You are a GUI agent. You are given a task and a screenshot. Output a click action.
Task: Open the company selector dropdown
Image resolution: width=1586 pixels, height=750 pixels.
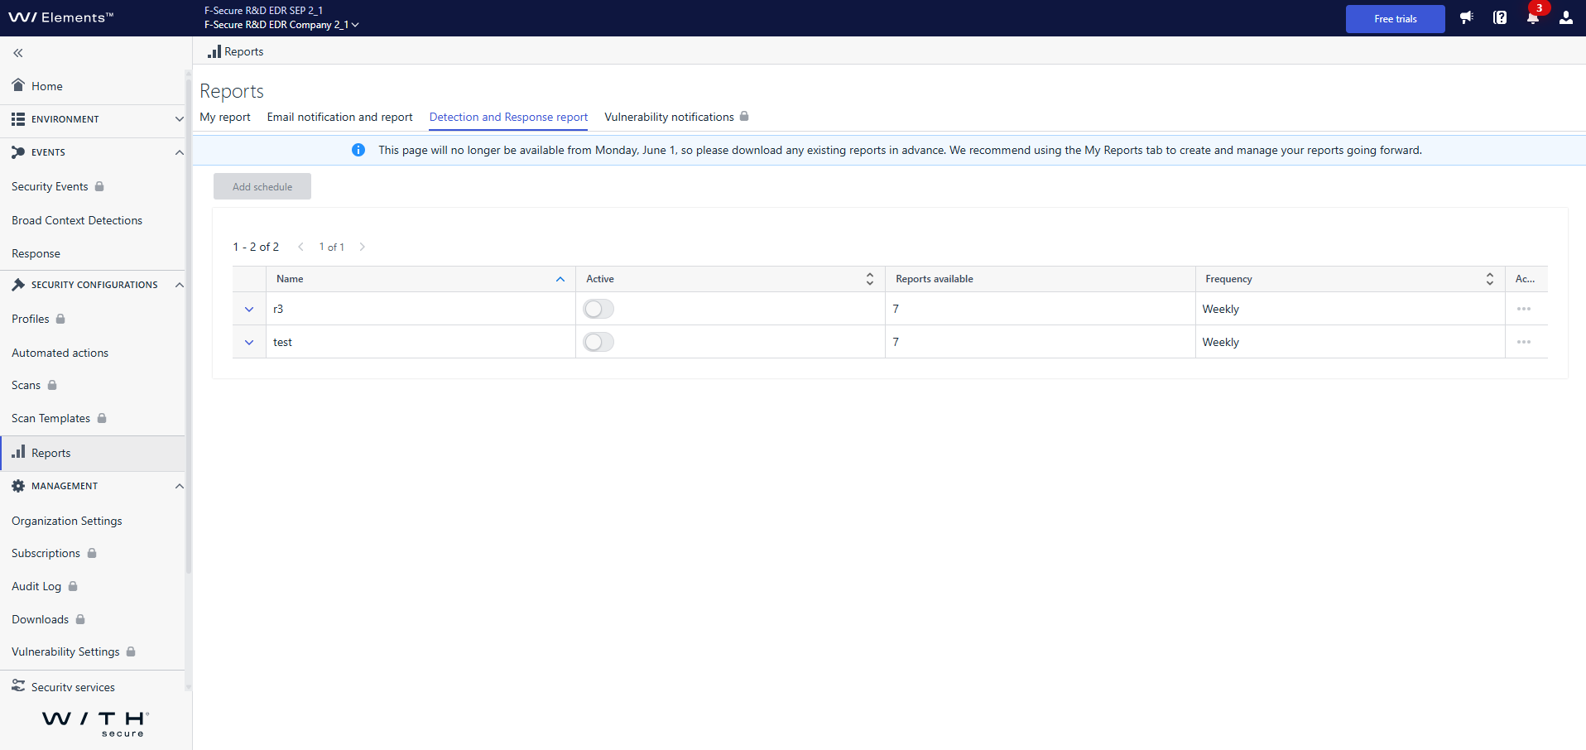click(x=281, y=25)
